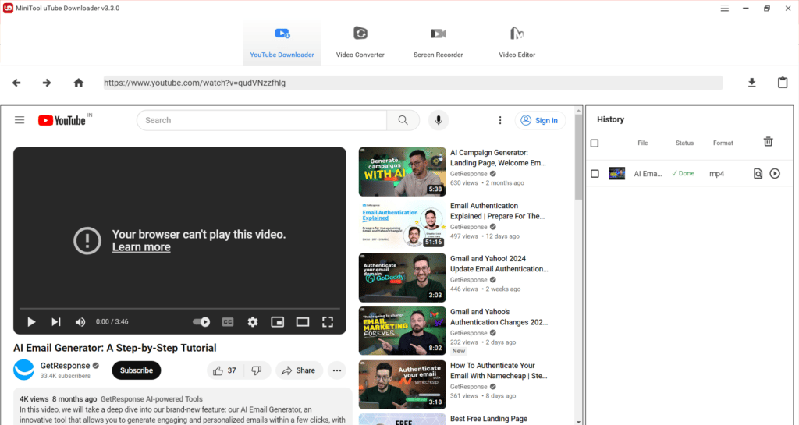Screen dimensions: 799x425
Task: Click the download arrow icon beside URL bar
Action: 751,83
